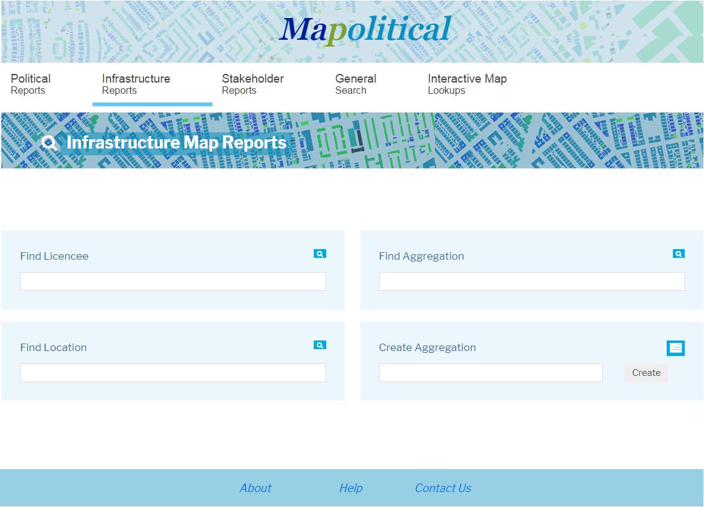The image size is (704, 507).
Task: Open Interactive Map Lookups
Action: [x=467, y=84]
